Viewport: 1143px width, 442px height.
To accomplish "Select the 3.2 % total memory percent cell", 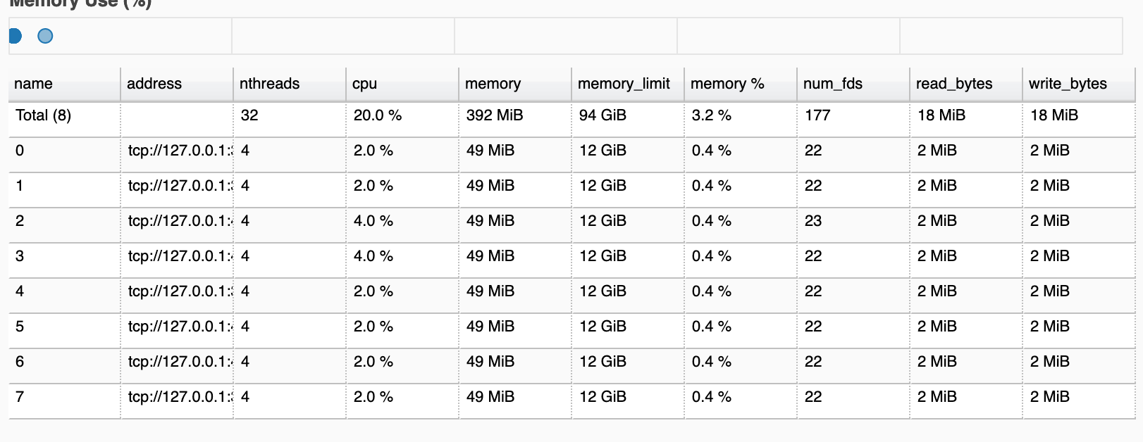I will pyautogui.click(x=712, y=115).
